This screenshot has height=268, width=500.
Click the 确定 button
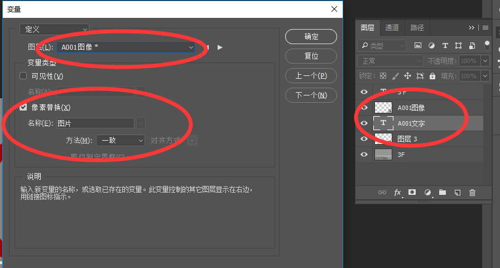[x=311, y=36]
